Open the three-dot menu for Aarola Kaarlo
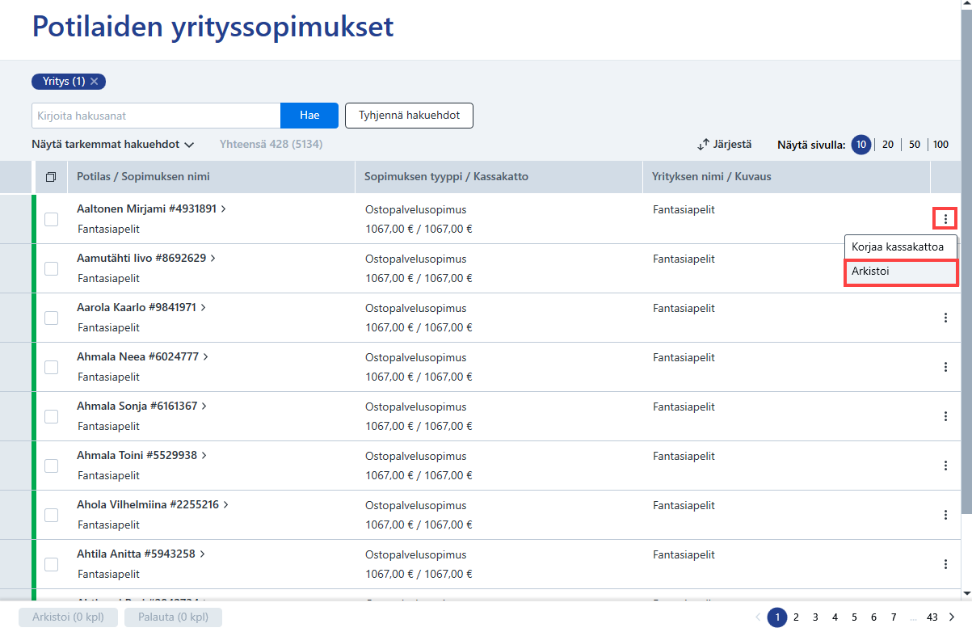 pyautogui.click(x=945, y=318)
